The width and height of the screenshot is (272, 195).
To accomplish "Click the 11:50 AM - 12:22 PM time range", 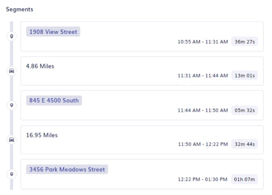I will coord(203,144).
